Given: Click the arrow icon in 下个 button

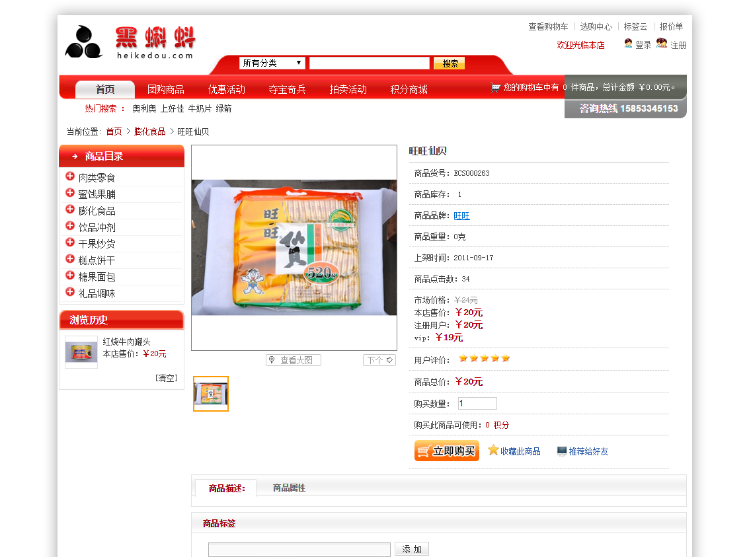Looking at the screenshot, I should click(390, 360).
